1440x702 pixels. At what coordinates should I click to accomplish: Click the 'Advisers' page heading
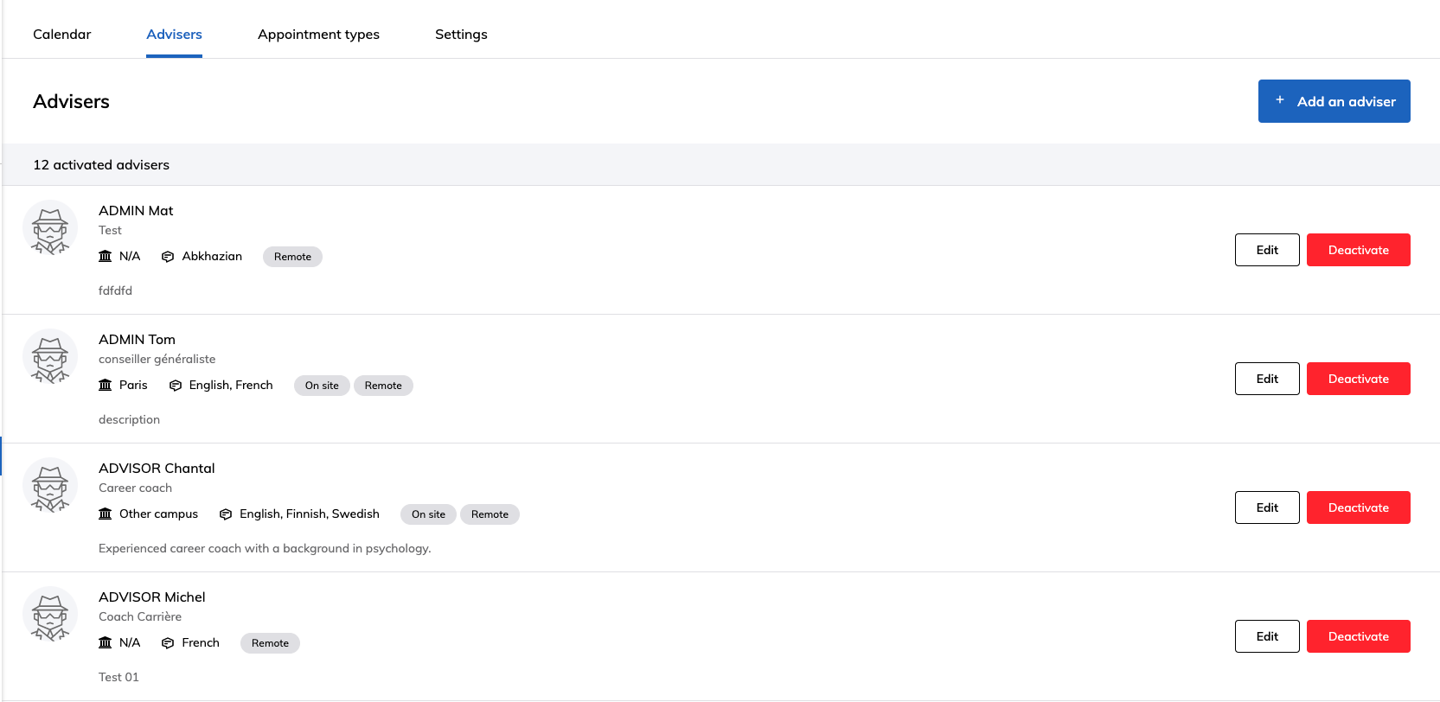click(71, 101)
